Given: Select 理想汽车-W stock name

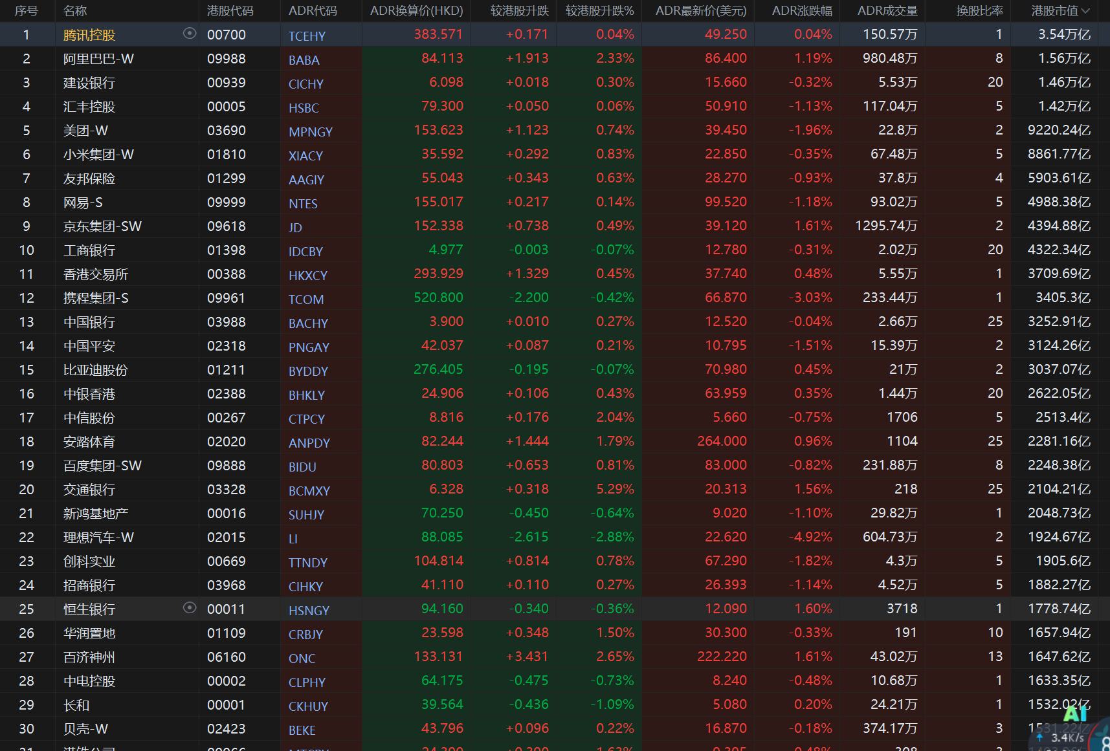Looking at the screenshot, I should click(98, 538).
